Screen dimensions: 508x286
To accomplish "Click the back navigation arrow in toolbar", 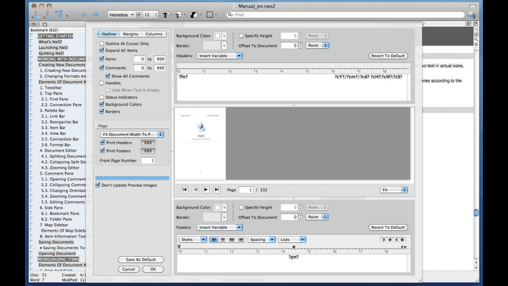I will point(84,15).
